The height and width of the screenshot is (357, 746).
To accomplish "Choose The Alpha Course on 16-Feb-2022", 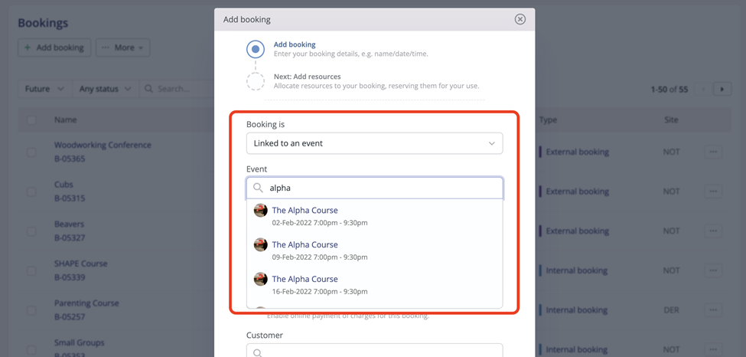I will (x=305, y=280).
